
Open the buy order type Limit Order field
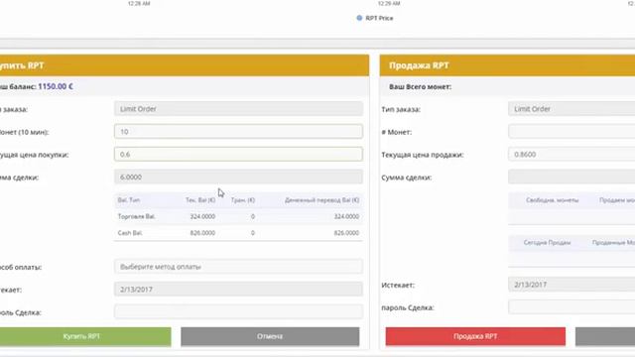[x=238, y=109]
